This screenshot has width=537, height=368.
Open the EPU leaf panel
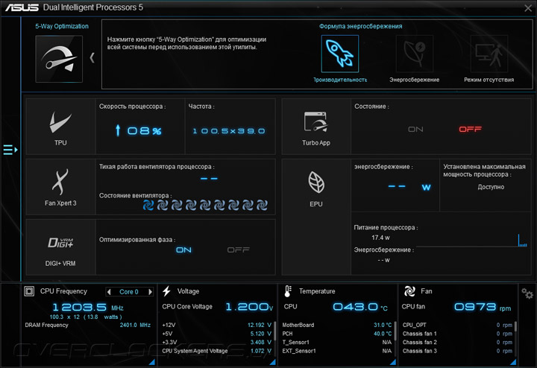pos(315,188)
